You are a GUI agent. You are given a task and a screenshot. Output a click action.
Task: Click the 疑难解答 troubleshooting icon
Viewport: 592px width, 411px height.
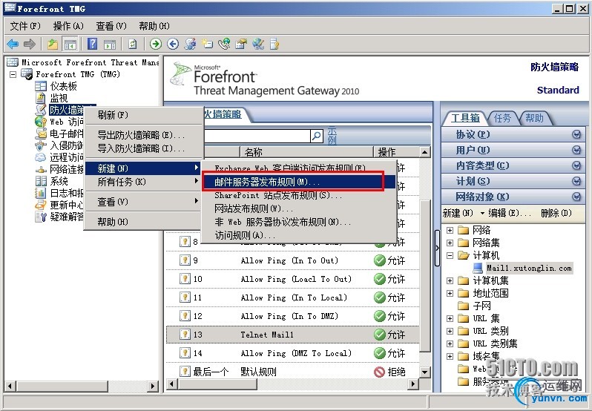click(40, 217)
